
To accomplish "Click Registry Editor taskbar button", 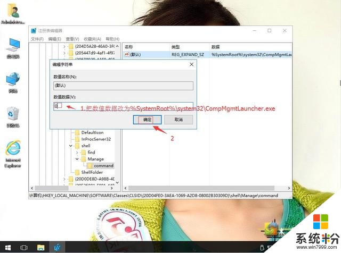I will 57,247.
